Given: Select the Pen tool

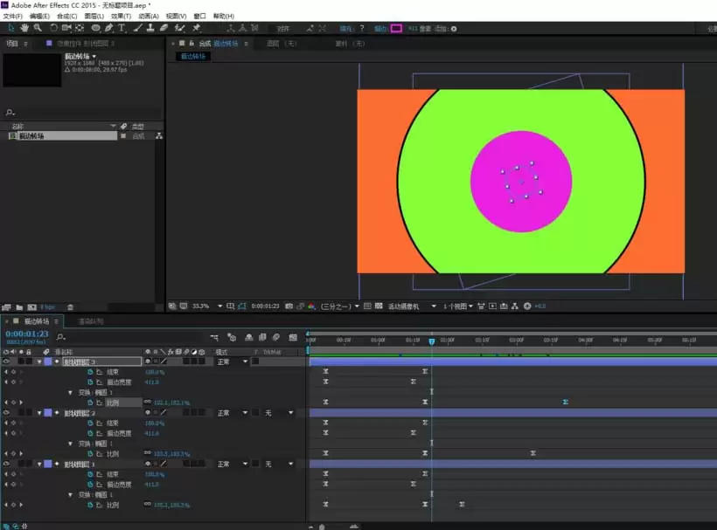Looking at the screenshot, I should pyautogui.click(x=108, y=28).
